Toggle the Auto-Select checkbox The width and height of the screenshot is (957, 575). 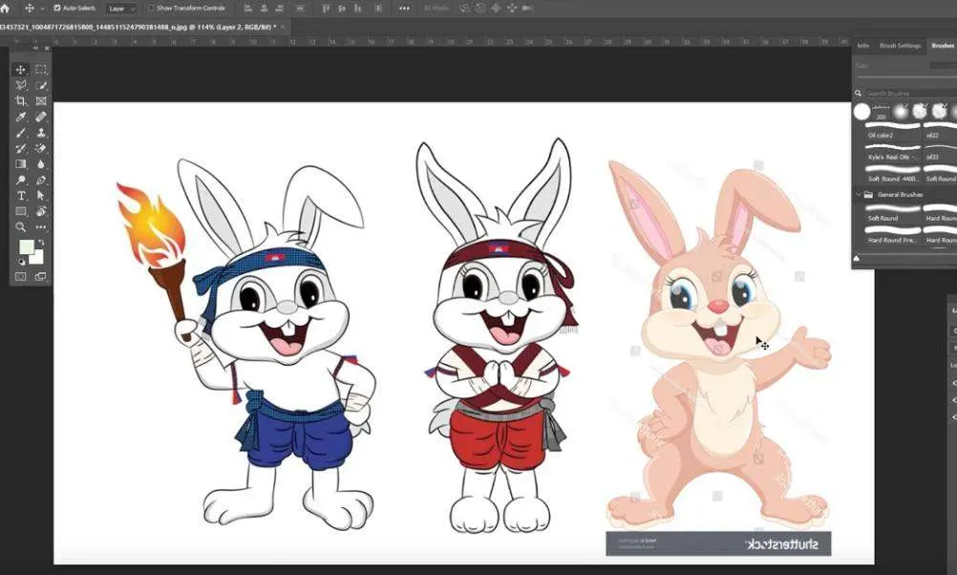click(x=57, y=8)
